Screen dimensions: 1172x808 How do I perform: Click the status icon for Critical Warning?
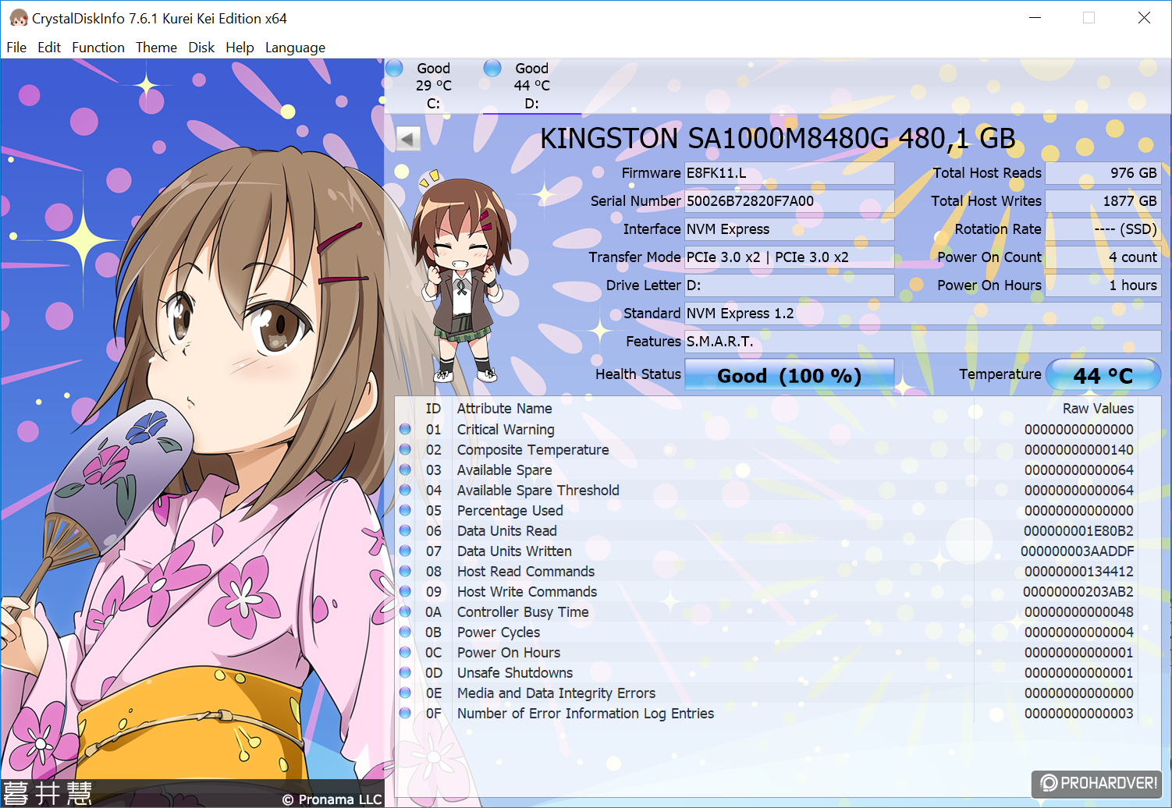coord(405,429)
